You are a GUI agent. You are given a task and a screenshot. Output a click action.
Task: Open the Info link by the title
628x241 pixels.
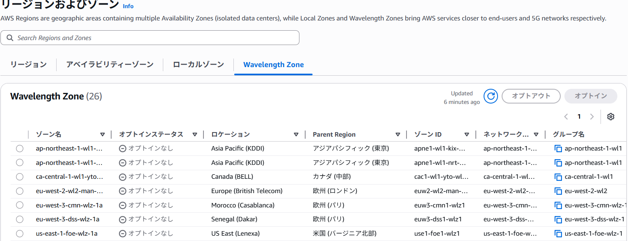pos(128,6)
